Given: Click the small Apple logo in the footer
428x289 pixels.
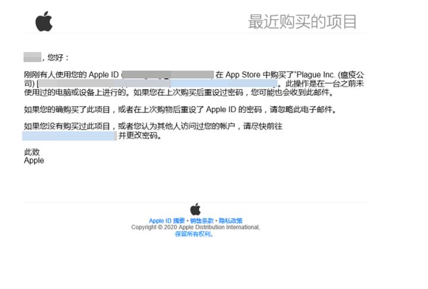Looking at the screenshot, I should tap(196, 209).
